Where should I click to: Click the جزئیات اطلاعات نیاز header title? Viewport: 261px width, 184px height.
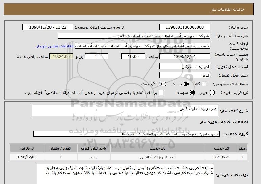[227, 9]
